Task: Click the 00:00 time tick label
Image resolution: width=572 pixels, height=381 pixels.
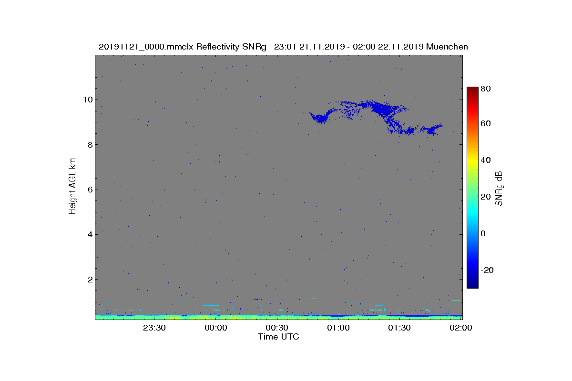Action: point(216,328)
